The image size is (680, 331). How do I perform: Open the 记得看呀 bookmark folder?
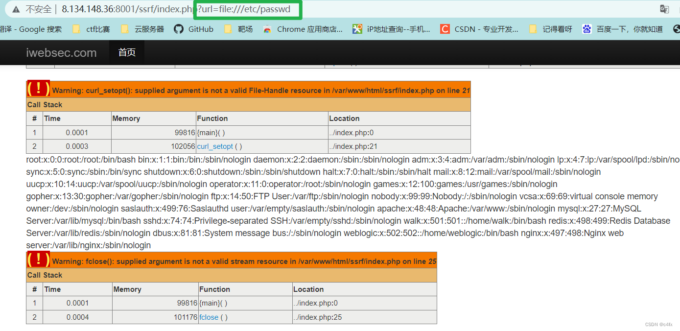pos(551,29)
